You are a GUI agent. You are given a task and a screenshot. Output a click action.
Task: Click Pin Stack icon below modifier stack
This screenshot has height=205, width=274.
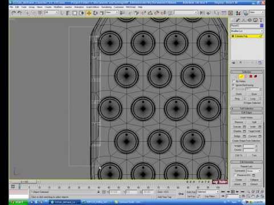[233, 63]
